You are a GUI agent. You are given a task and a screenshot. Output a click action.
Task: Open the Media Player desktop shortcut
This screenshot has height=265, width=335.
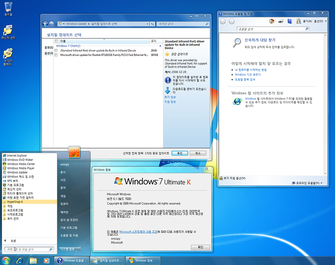8,57
